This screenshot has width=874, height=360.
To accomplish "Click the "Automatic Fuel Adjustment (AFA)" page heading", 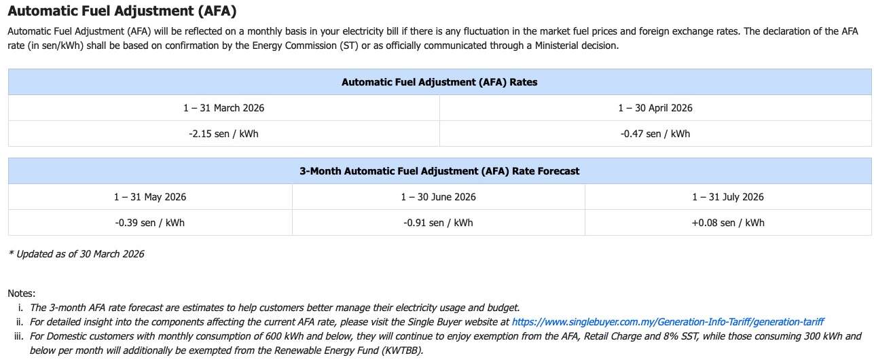I will [x=122, y=12].
